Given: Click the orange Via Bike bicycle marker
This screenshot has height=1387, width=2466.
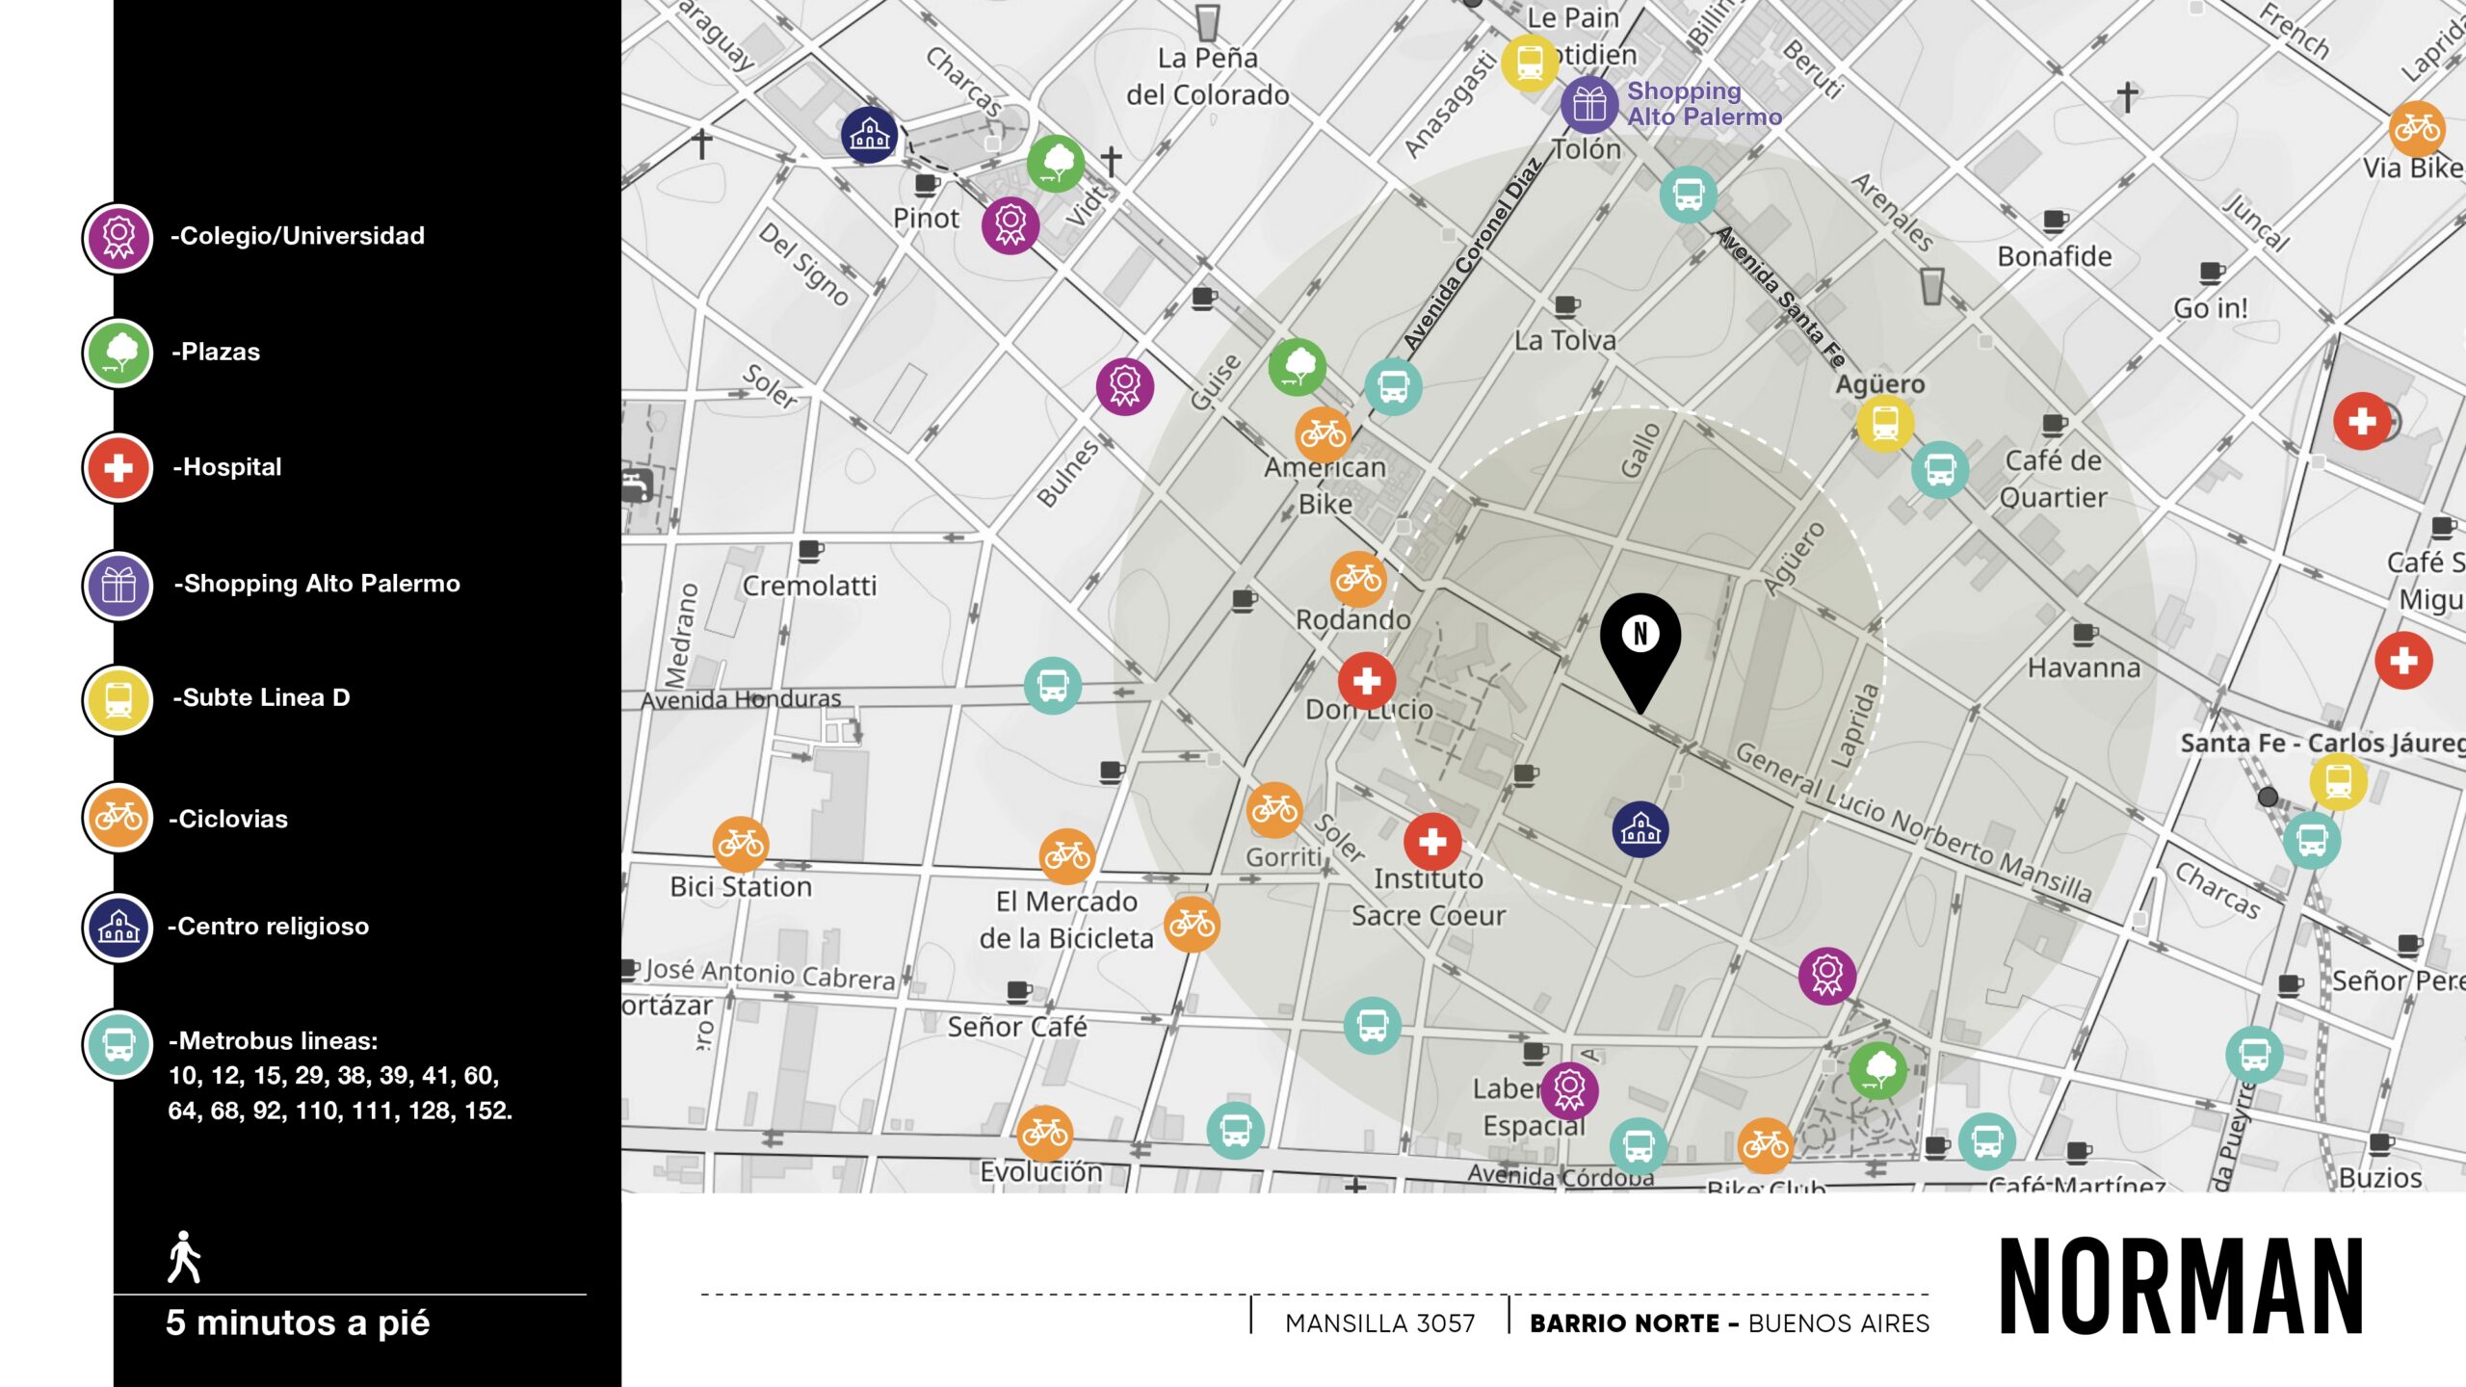Looking at the screenshot, I should (2416, 128).
